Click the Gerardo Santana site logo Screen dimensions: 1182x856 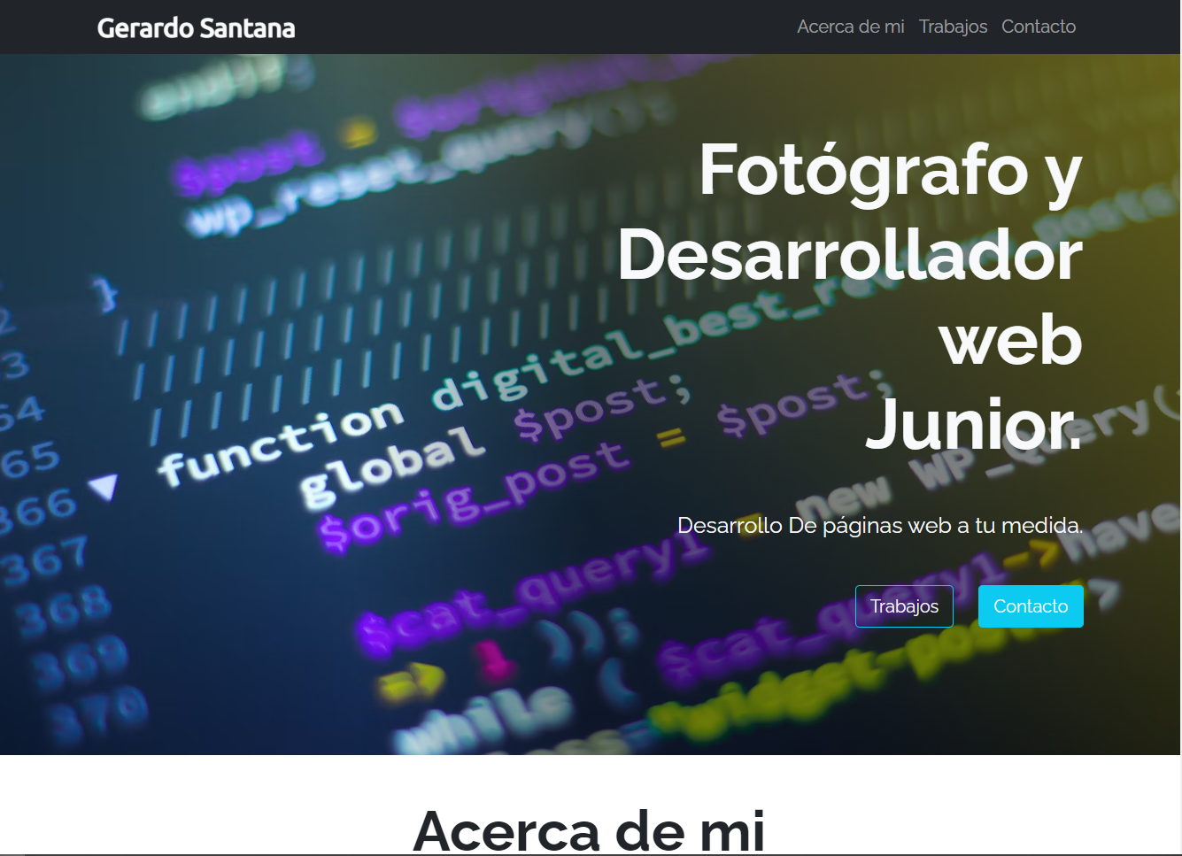pyautogui.click(x=196, y=27)
